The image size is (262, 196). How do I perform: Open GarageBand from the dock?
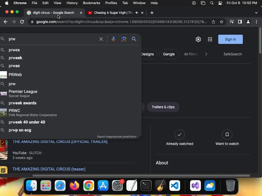160,186
